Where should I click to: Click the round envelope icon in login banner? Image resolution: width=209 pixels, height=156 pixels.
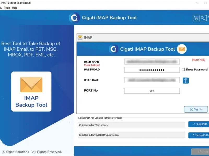[x=182, y=49]
